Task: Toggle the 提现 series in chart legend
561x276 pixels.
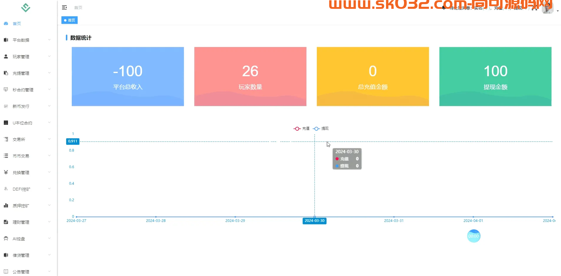Action: tap(321, 129)
